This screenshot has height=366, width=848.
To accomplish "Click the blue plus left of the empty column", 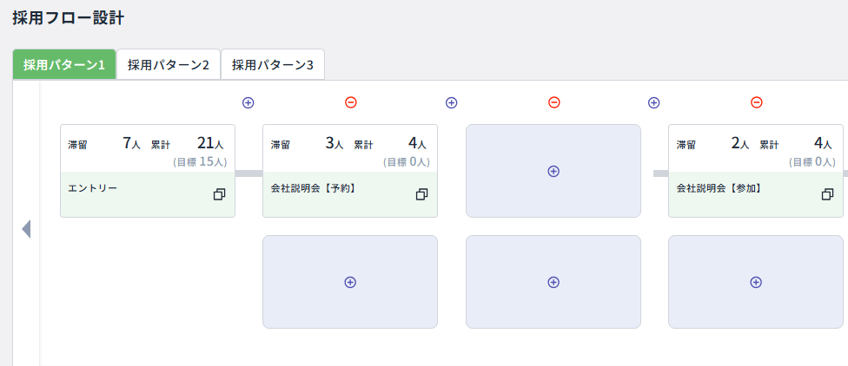I will point(451,102).
